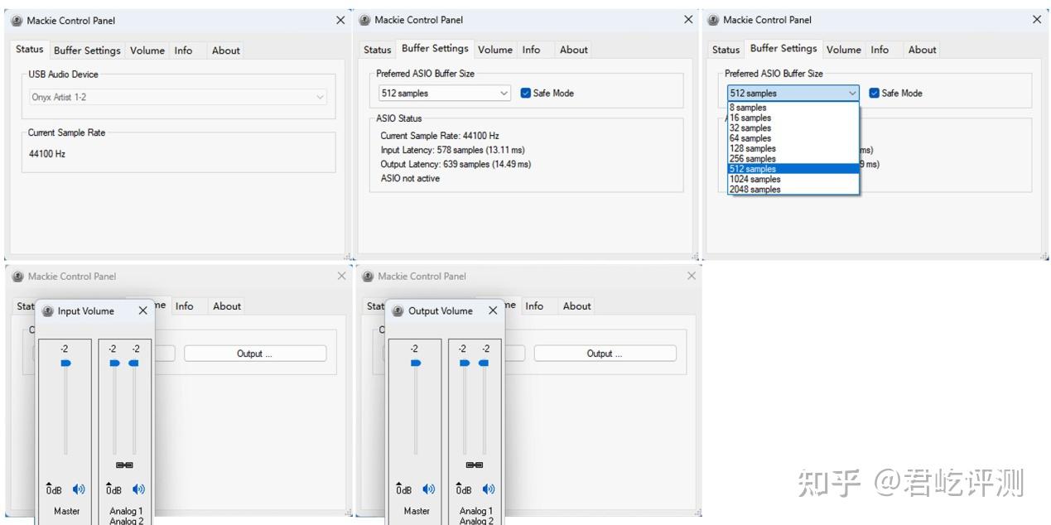Open the Onyx Artist 1-2 USB device dropdown
The image size is (1051, 525).
pyautogui.click(x=179, y=97)
